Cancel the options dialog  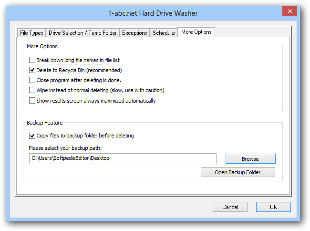(x=230, y=207)
